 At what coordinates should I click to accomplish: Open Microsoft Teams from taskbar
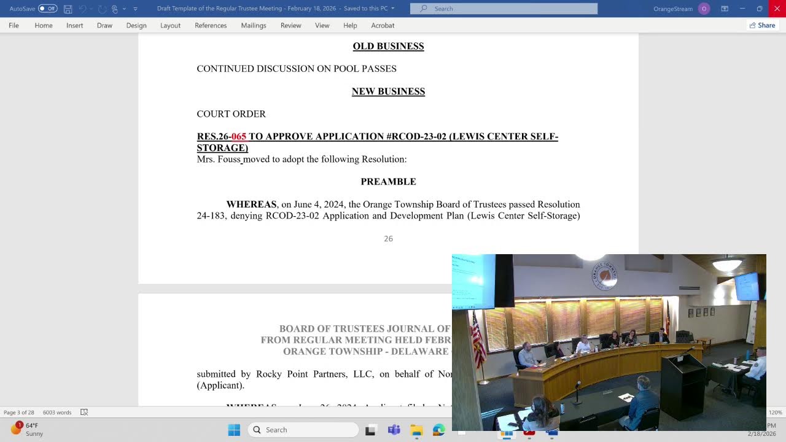[394, 430]
